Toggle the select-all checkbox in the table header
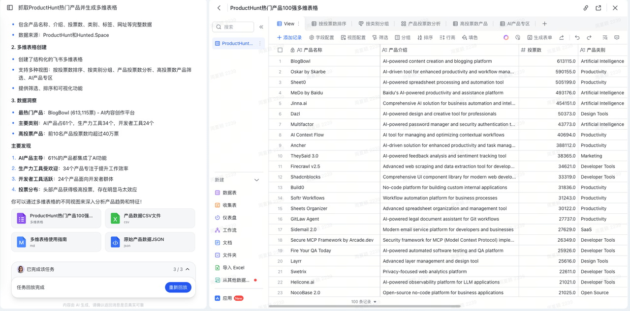Viewport: 630px width, 311px height. coord(280,50)
